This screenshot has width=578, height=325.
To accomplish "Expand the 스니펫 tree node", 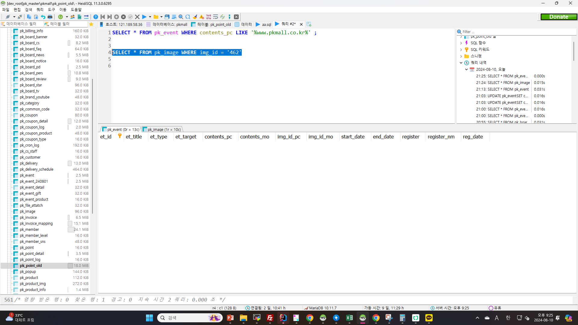I will pos(461,56).
